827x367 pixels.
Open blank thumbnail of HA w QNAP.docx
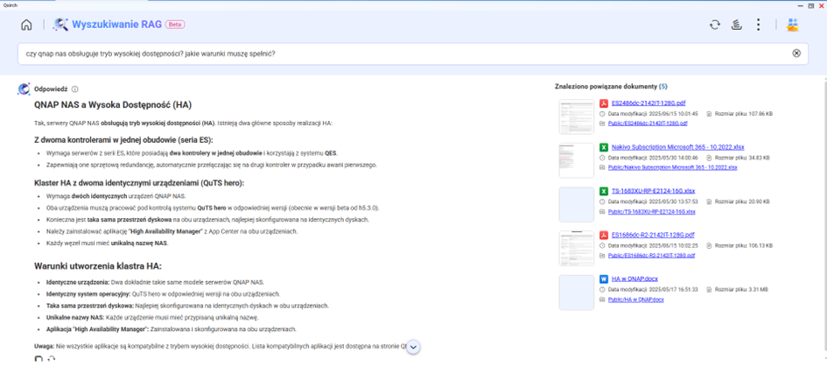[x=576, y=292]
